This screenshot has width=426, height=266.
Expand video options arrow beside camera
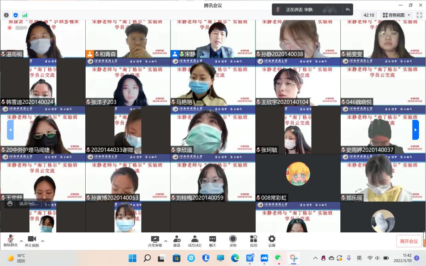click(x=42, y=241)
